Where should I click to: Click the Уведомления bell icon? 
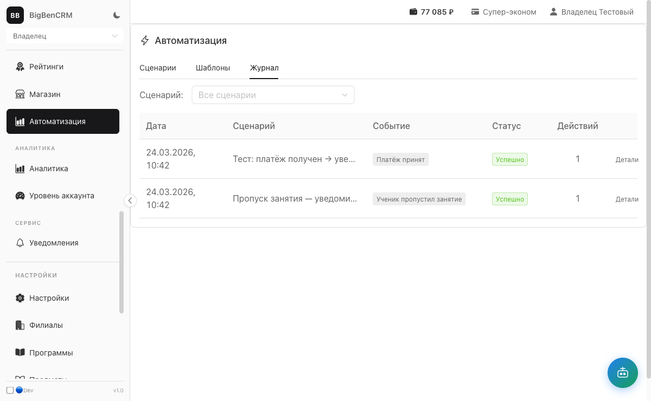[x=20, y=243]
